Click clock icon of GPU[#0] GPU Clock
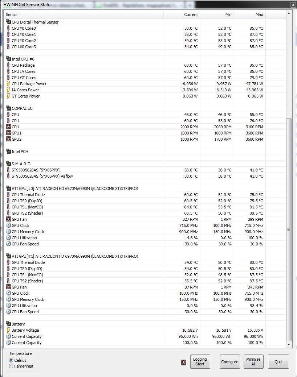The height and width of the screenshot is (377, 297). (8, 225)
